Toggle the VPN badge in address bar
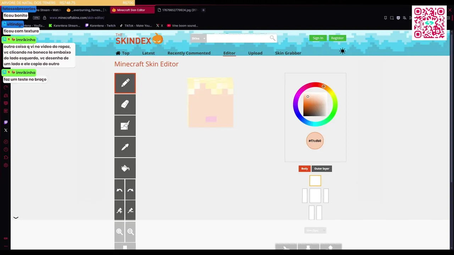The width and height of the screenshot is (454, 255). click(36, 18)
